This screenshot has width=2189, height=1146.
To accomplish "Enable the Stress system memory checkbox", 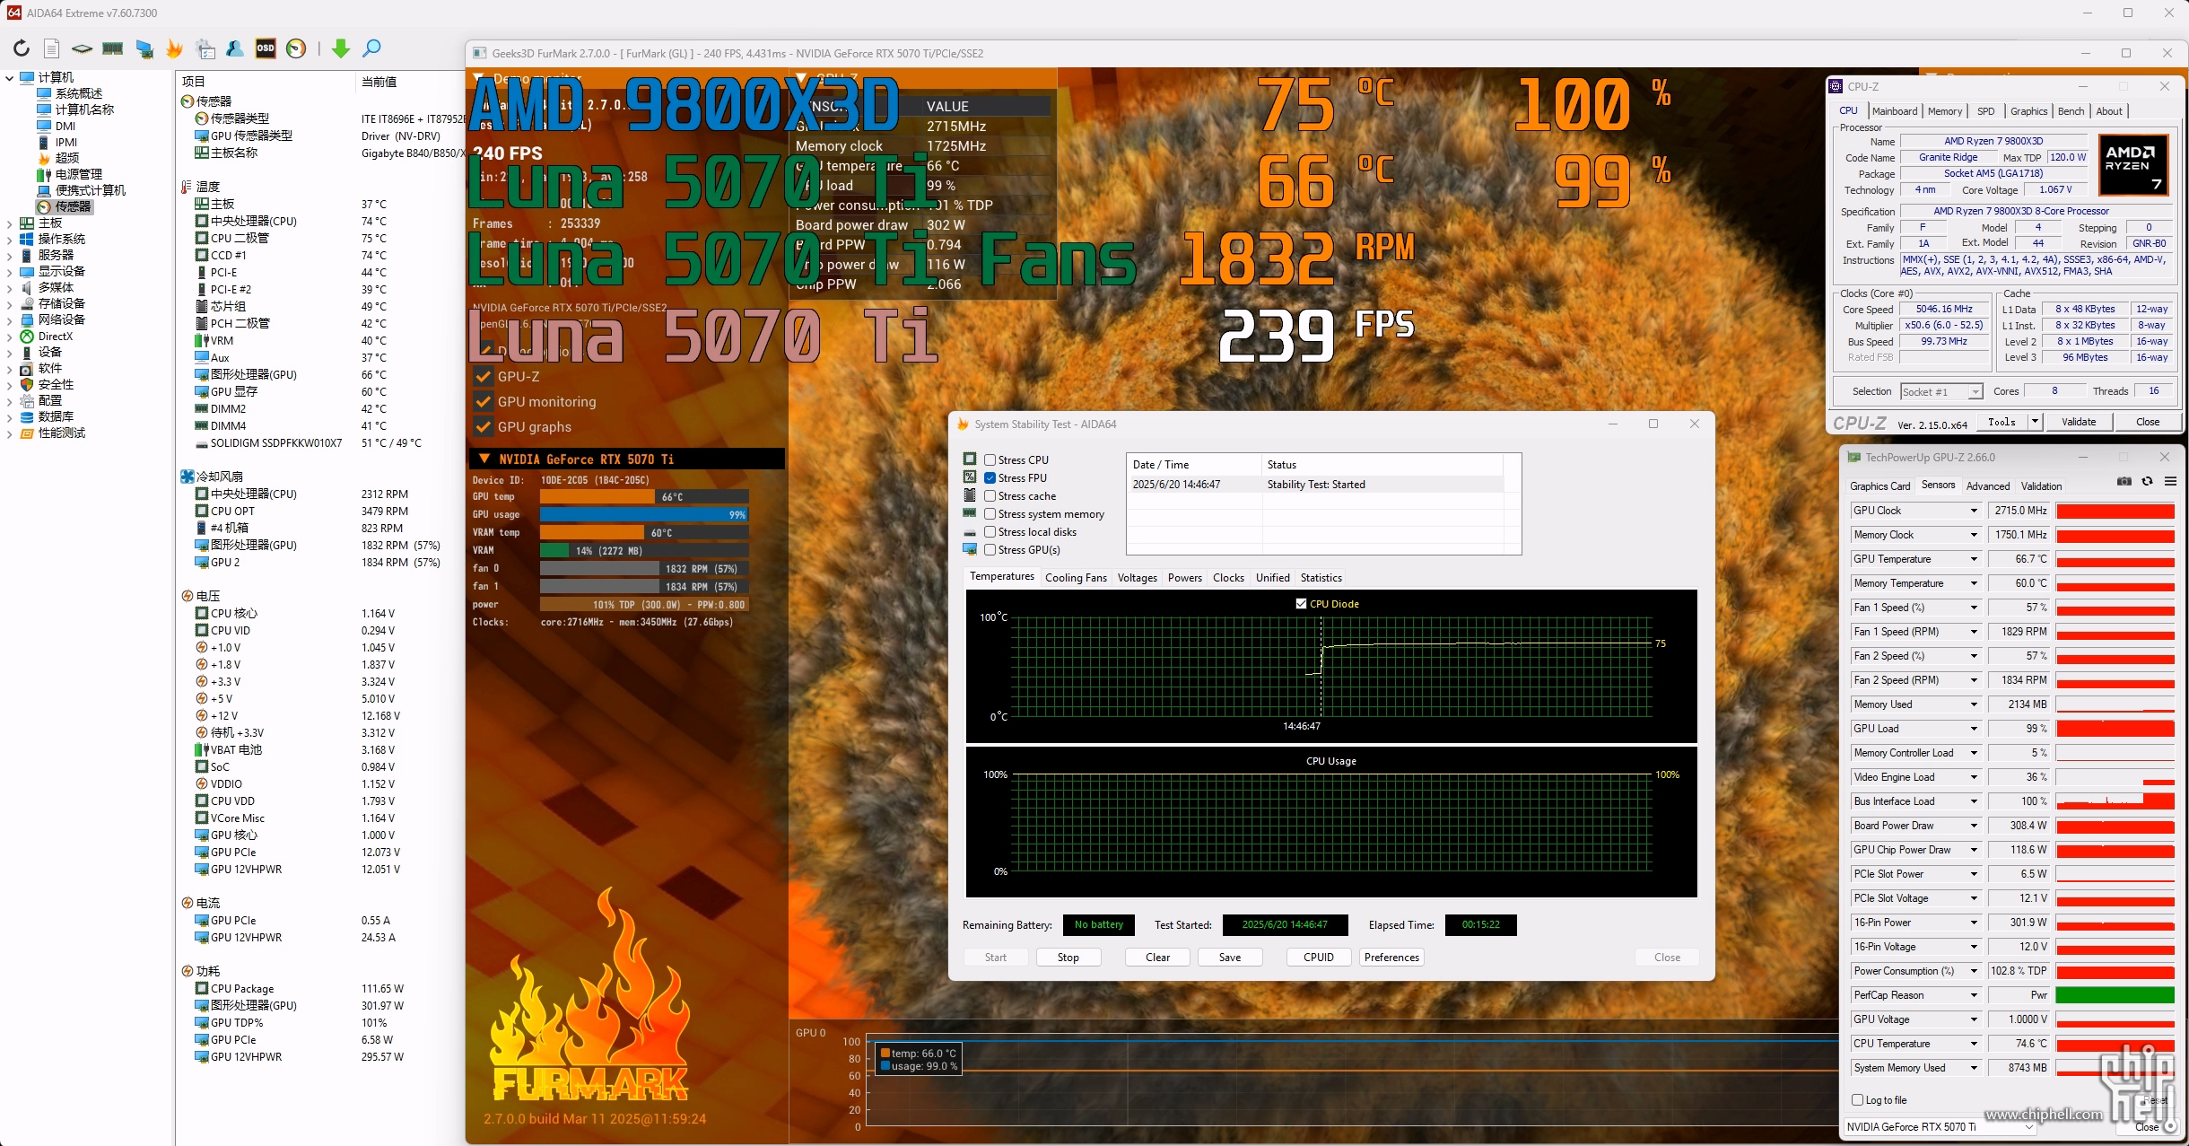I will [x=990, y=514].
